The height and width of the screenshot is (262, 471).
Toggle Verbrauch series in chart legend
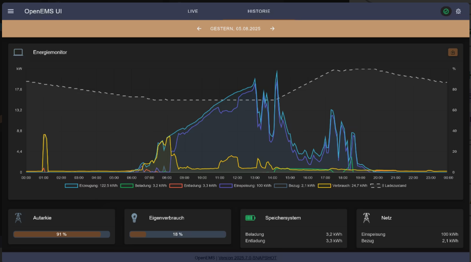pos(342,186)
